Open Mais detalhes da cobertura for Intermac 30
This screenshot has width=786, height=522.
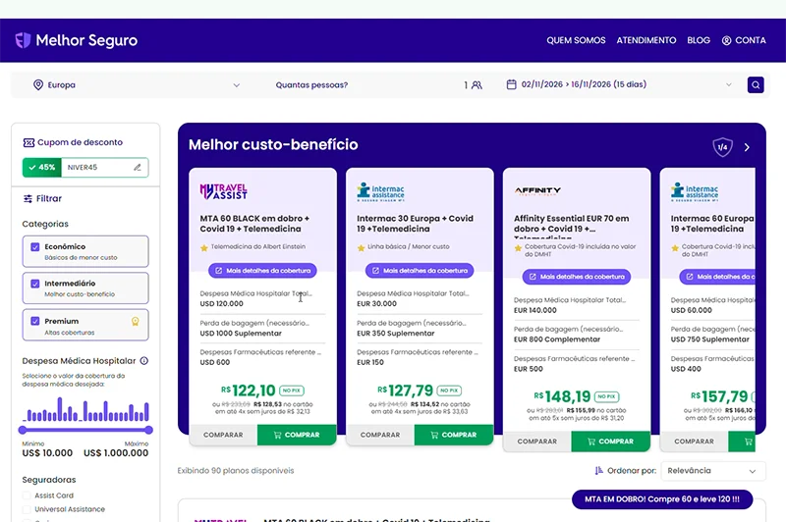pyautogui.click(x=420, y=271)
